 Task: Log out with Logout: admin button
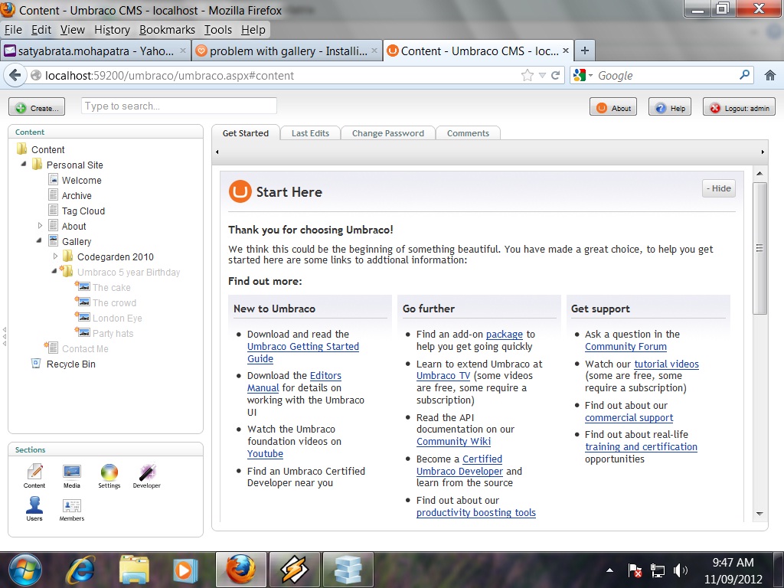pos(739,107)
